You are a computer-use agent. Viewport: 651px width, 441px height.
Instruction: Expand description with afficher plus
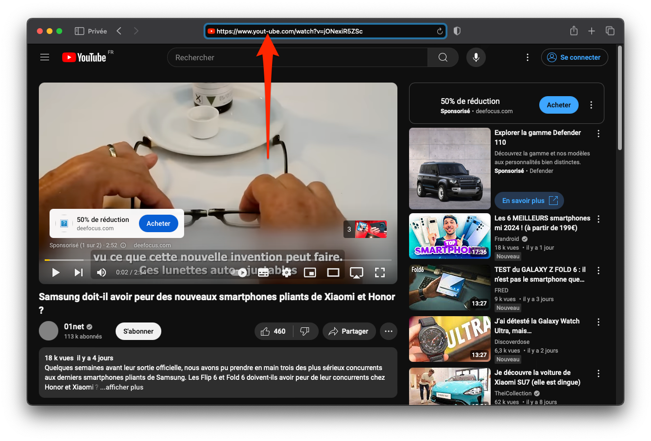coord(121,387)
